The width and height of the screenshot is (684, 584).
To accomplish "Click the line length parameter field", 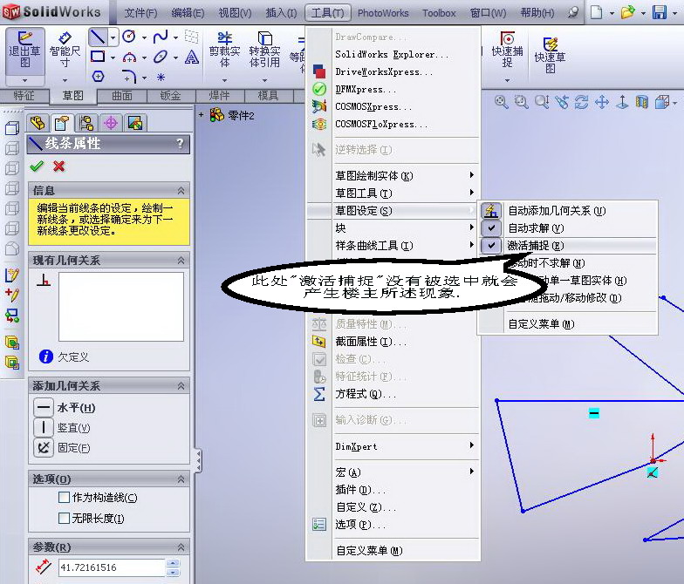I will click(112, 567).
